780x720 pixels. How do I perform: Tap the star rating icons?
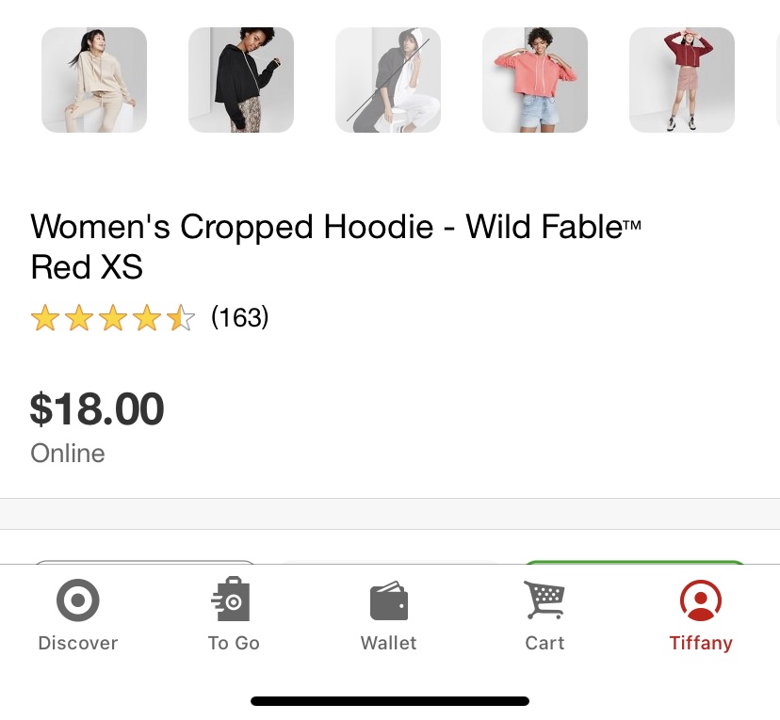pyautogui.click(x=112, y=318)
